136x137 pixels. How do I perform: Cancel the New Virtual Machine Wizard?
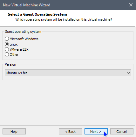point(122,132)
